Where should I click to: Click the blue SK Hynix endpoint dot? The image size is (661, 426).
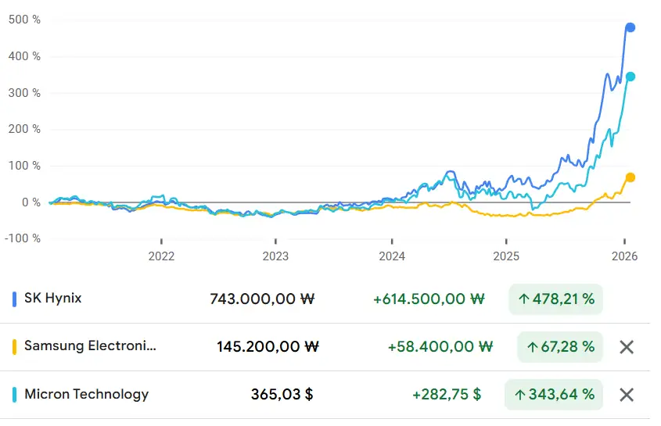point(630,27)
